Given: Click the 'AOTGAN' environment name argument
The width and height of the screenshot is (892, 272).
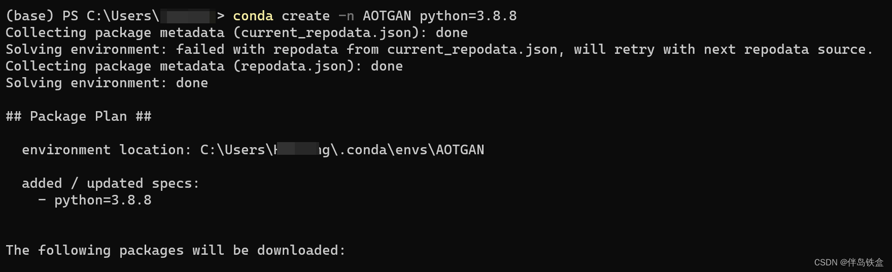Looking at the screenshot, I should tap(387, 16).
